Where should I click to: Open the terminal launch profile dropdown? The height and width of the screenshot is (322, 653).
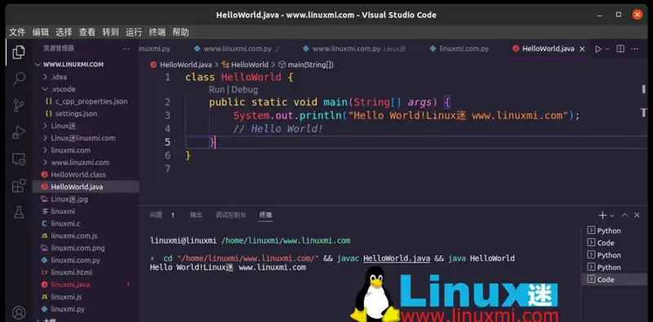[x=611, y=215]
